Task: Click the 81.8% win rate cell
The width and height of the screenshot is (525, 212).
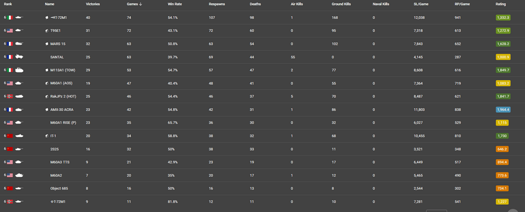Action: [x=173, y=201]
